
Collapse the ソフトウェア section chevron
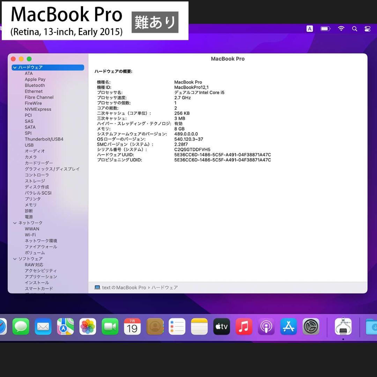coord(15,259)
